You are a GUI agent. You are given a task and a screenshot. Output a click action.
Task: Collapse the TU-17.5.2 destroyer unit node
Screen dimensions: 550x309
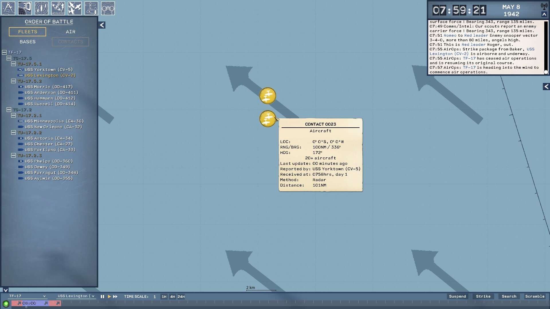[x=13, y=81]
